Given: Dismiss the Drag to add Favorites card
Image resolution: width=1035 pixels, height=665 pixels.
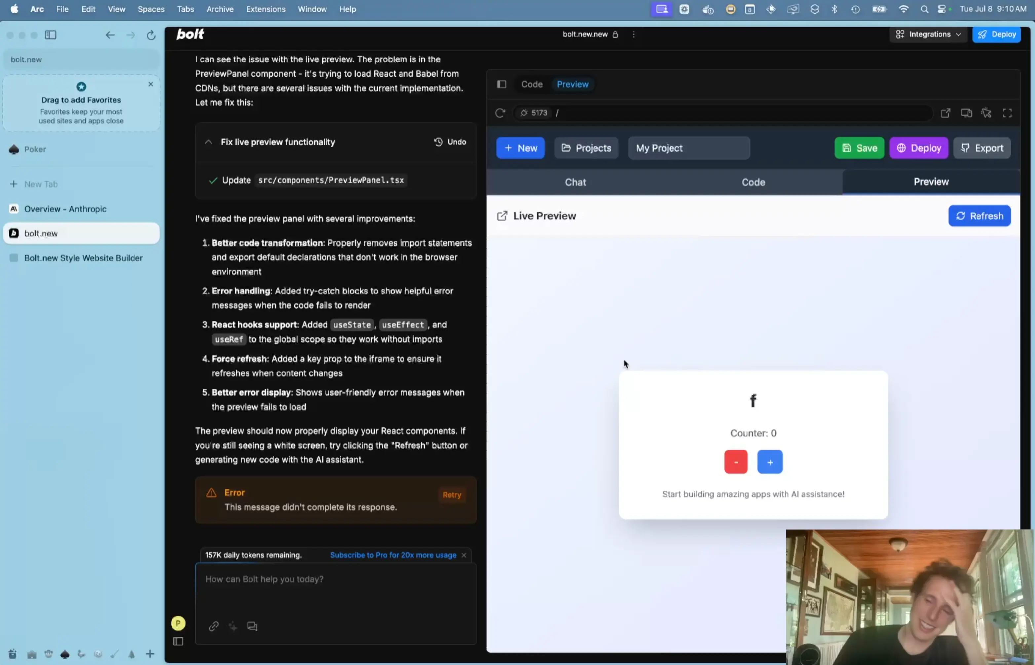Looking at the screenshot, I should point(151,84).
